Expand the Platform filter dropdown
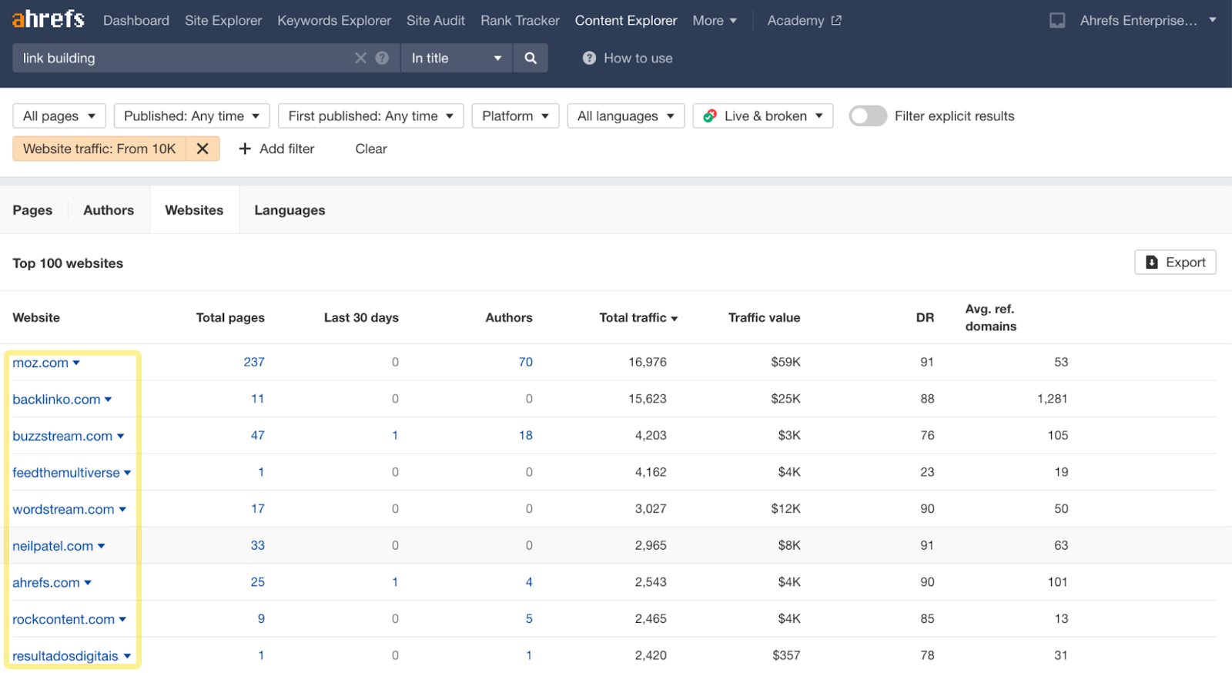The image size is (1232, 673). coord(514,116)
